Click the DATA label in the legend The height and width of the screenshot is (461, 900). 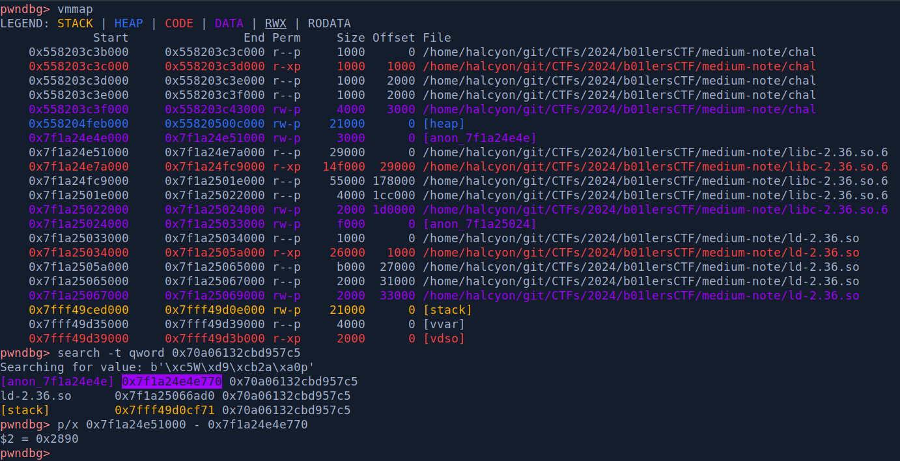(x=229, y=23)
